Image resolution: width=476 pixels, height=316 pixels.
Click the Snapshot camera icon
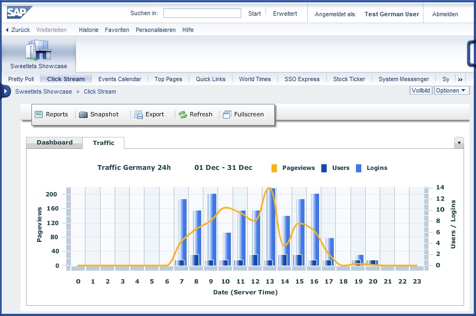(83, 114)
